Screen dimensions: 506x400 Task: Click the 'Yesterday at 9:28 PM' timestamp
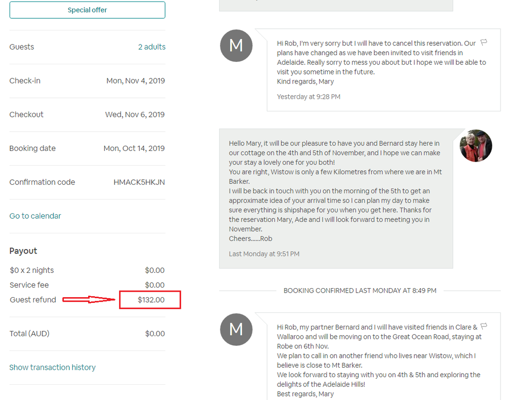coord(308,97)
